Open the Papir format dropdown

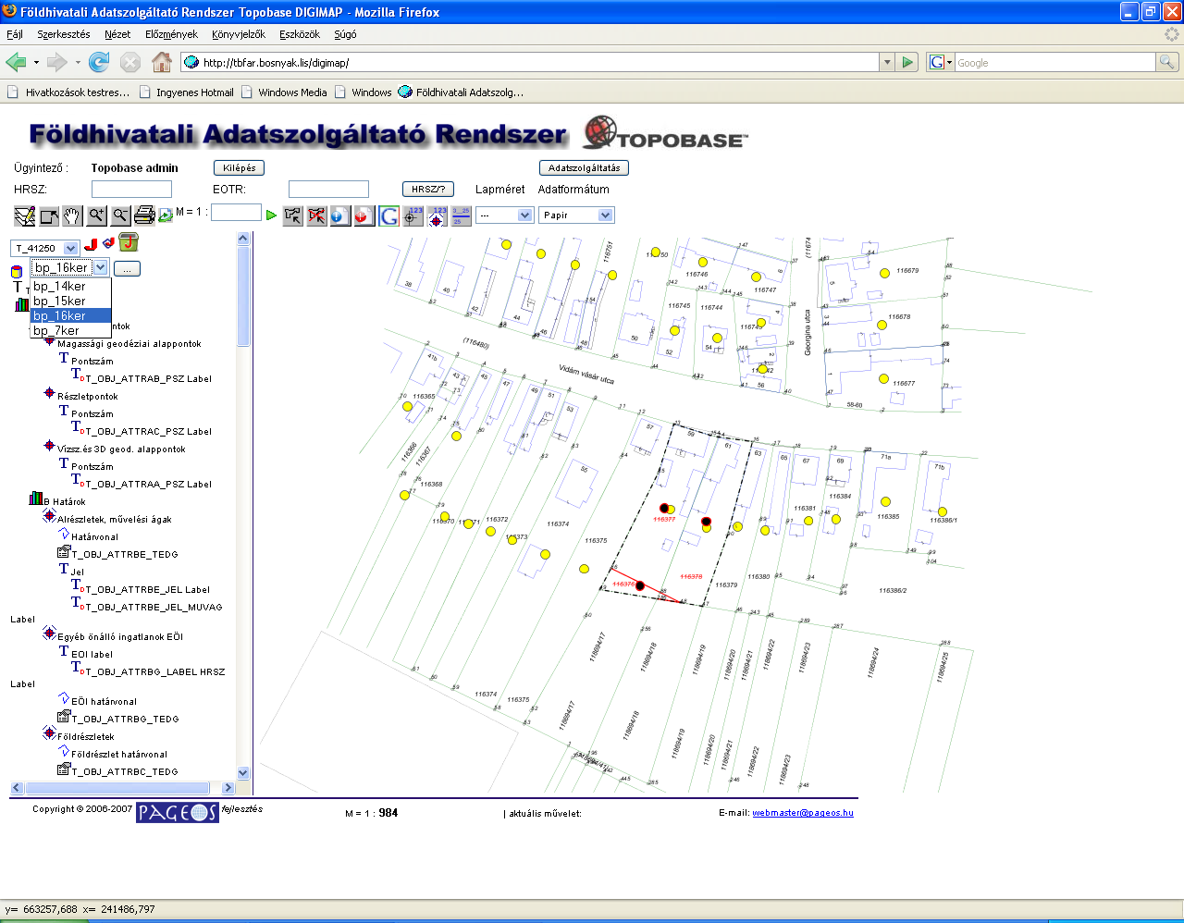point(576,215)
